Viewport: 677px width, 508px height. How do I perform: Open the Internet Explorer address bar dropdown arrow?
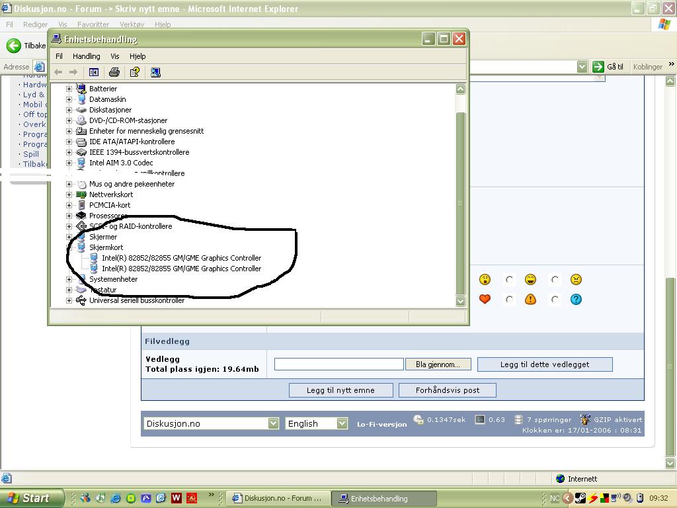tap(582, 67)
